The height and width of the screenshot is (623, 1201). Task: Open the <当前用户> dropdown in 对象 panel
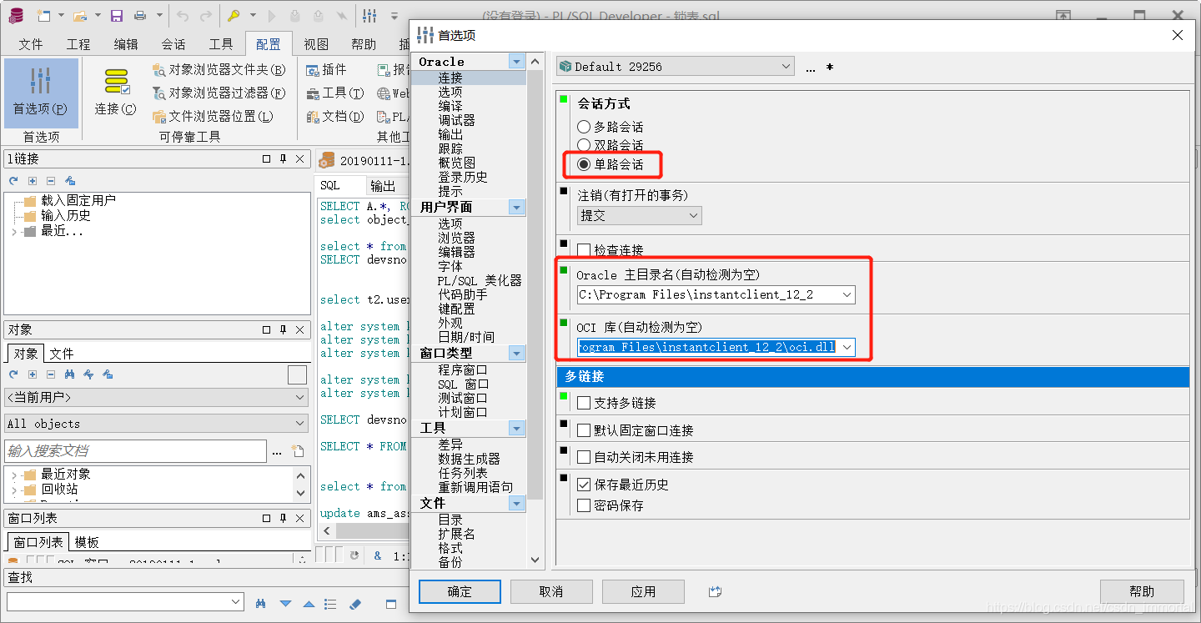(x=157, y=398)
